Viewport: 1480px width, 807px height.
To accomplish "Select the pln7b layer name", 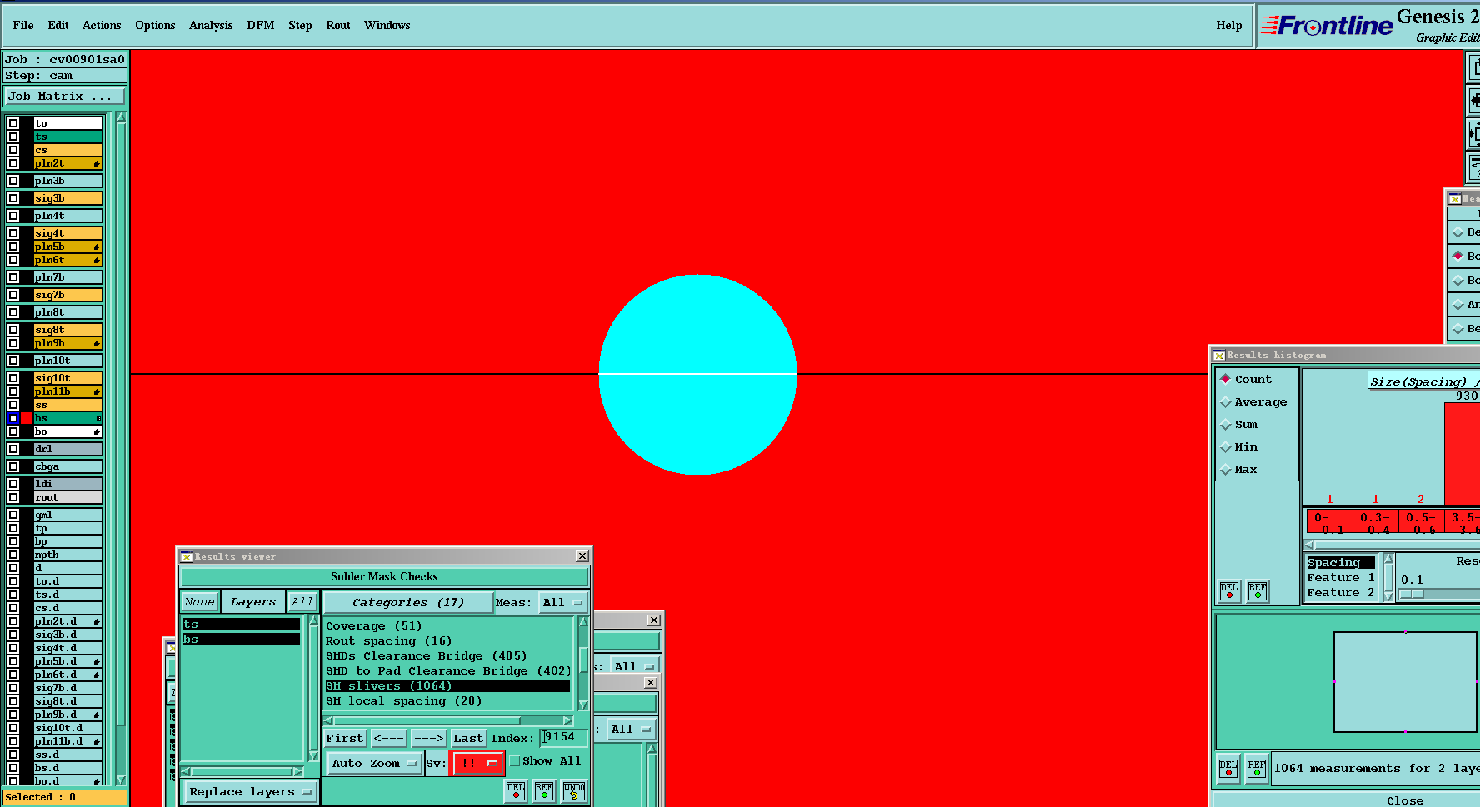I will [x=68, y=277].
